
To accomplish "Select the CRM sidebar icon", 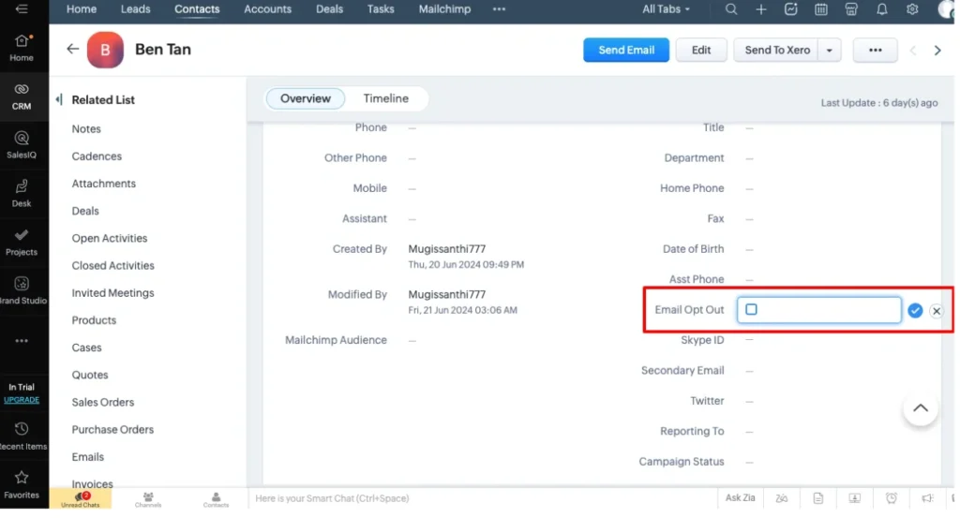I will coord(22,96).
